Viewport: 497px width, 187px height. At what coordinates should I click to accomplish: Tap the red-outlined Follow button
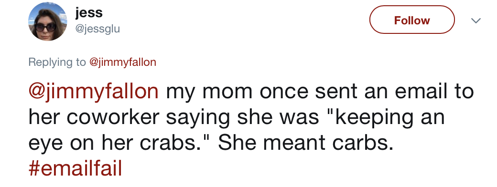tap(412, 20)
